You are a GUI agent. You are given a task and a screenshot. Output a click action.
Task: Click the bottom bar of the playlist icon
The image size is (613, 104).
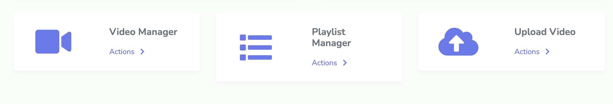click(x=260, y=57)
